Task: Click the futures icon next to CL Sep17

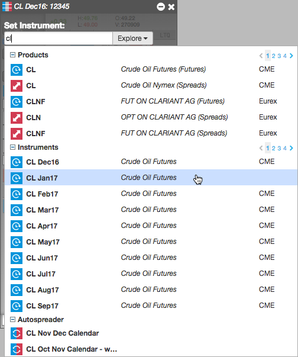Action: 17,306
